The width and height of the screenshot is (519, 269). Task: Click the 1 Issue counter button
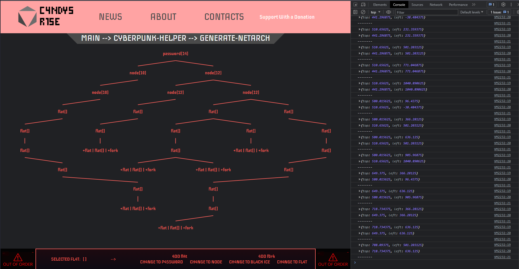click(x=499, y=12)
